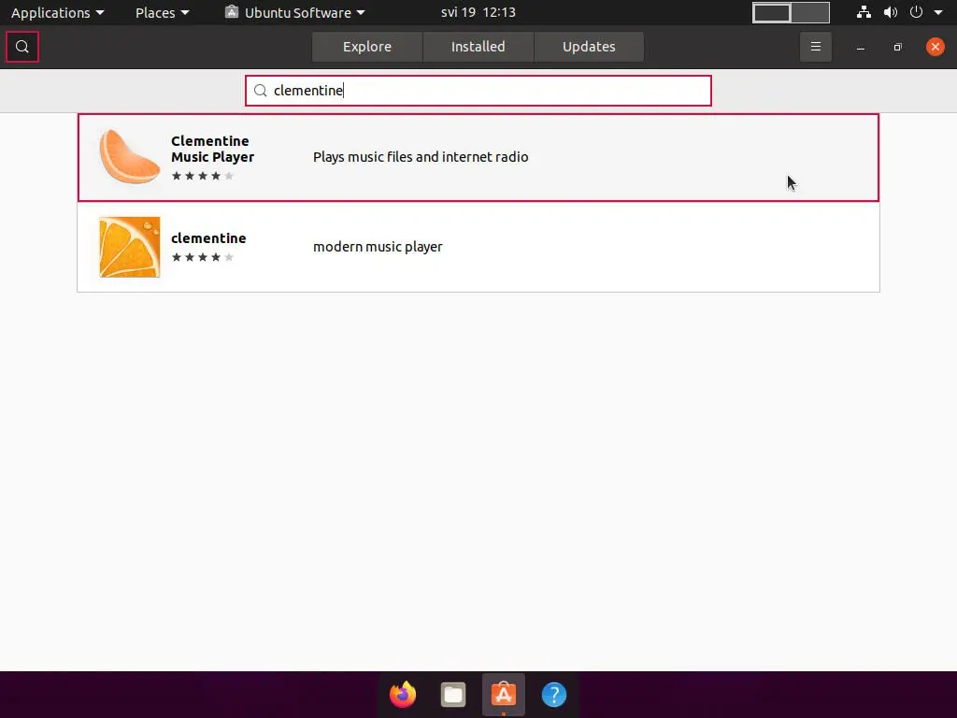This screenshot has height=718, width=957.
Task: Click the Ubuntu Software shopping bag icon in top bar
Action: coord(232,12)
